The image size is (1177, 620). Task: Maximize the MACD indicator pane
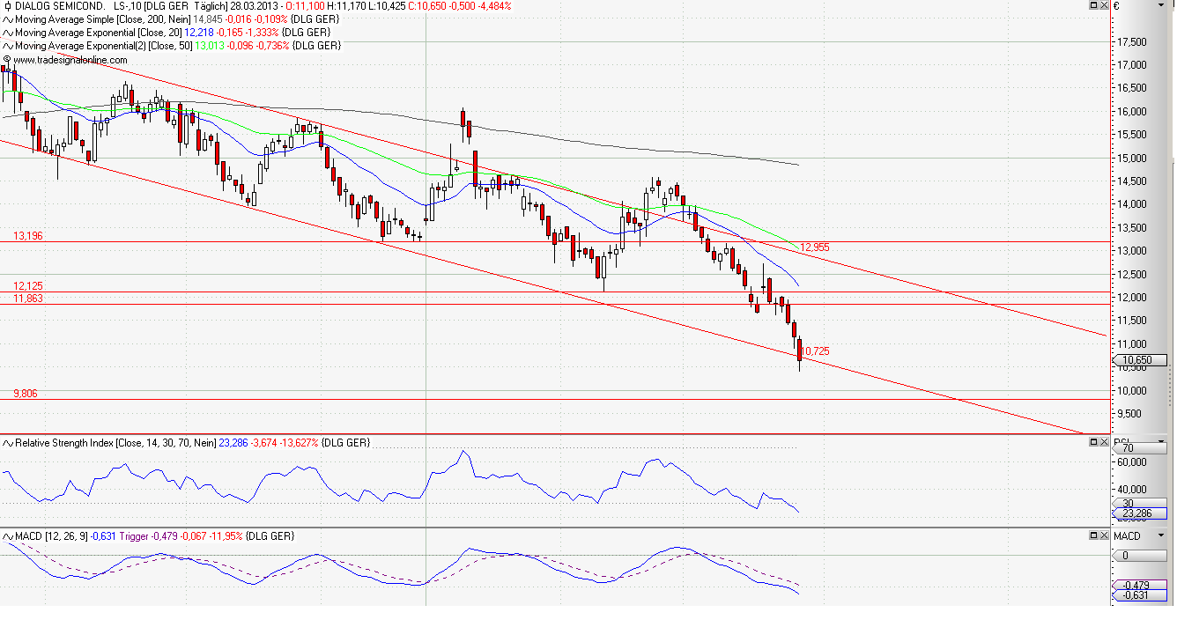pyautogui.click(x=1093, y=535)
